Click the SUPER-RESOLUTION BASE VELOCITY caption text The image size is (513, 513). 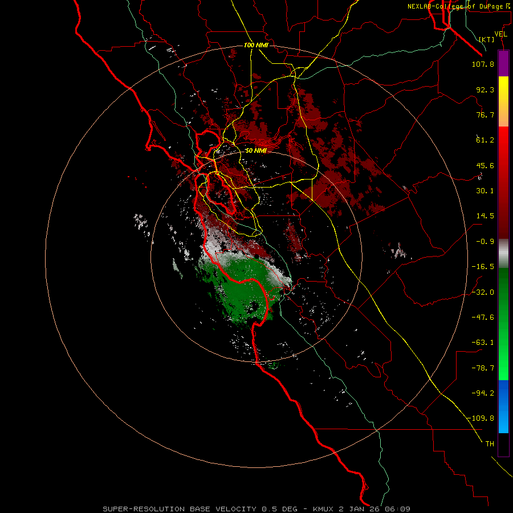pos(180,509)
